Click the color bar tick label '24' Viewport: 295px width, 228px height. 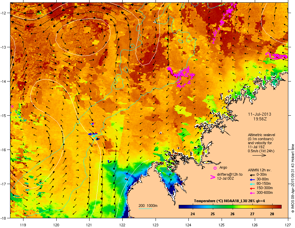point(192,214)
